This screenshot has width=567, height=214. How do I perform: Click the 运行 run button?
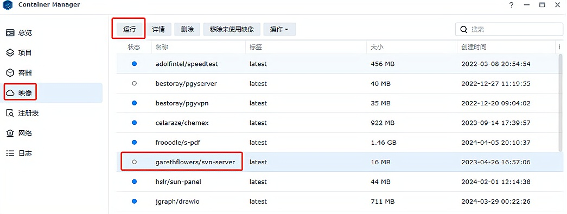pyautogui.click(x=129, y=30)
